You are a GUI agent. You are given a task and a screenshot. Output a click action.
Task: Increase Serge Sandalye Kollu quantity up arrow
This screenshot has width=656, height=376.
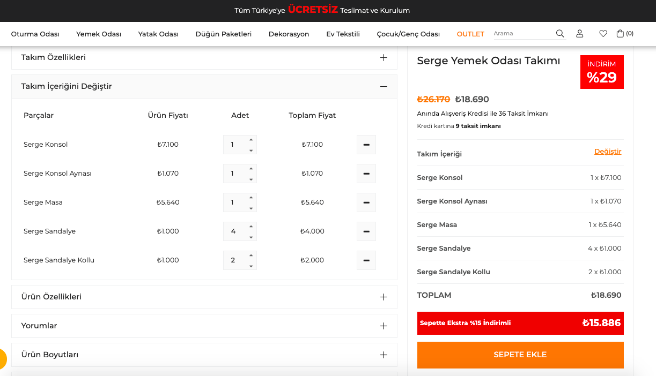[x=250, y=255]
